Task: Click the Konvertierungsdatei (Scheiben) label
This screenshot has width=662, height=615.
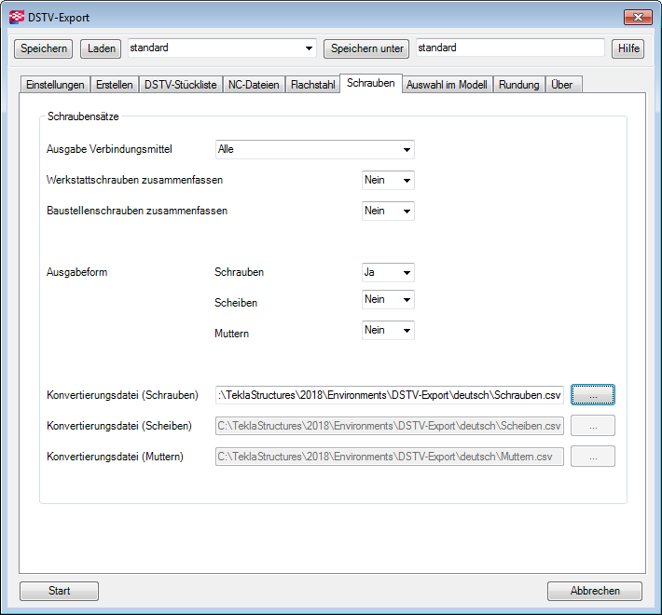Action: click(x=119, y=426)
